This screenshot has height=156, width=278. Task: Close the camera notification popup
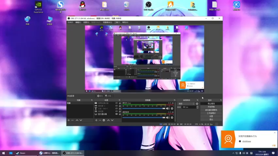coord(275,132)
